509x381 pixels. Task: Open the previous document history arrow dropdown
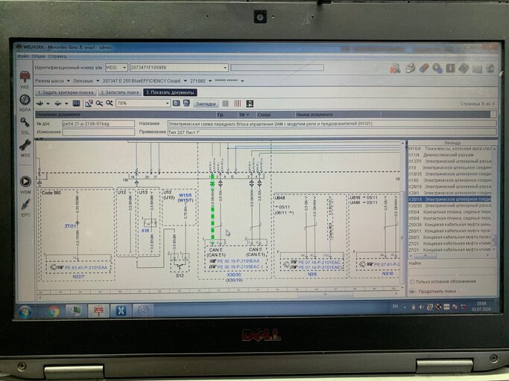click(48, 103)
